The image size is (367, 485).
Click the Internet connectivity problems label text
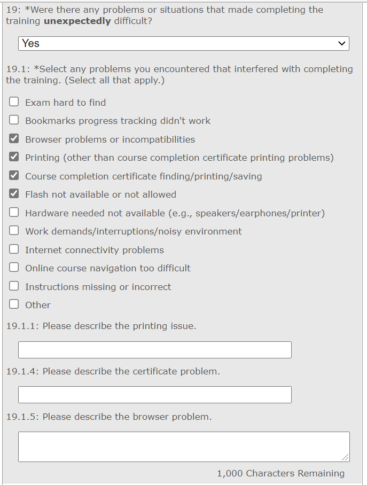95,250
